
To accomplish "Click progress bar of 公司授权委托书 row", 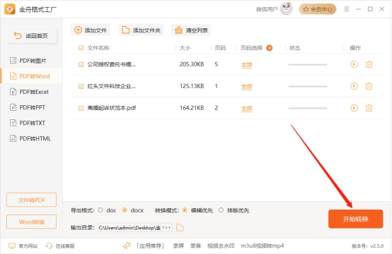I will pos(308,65).
